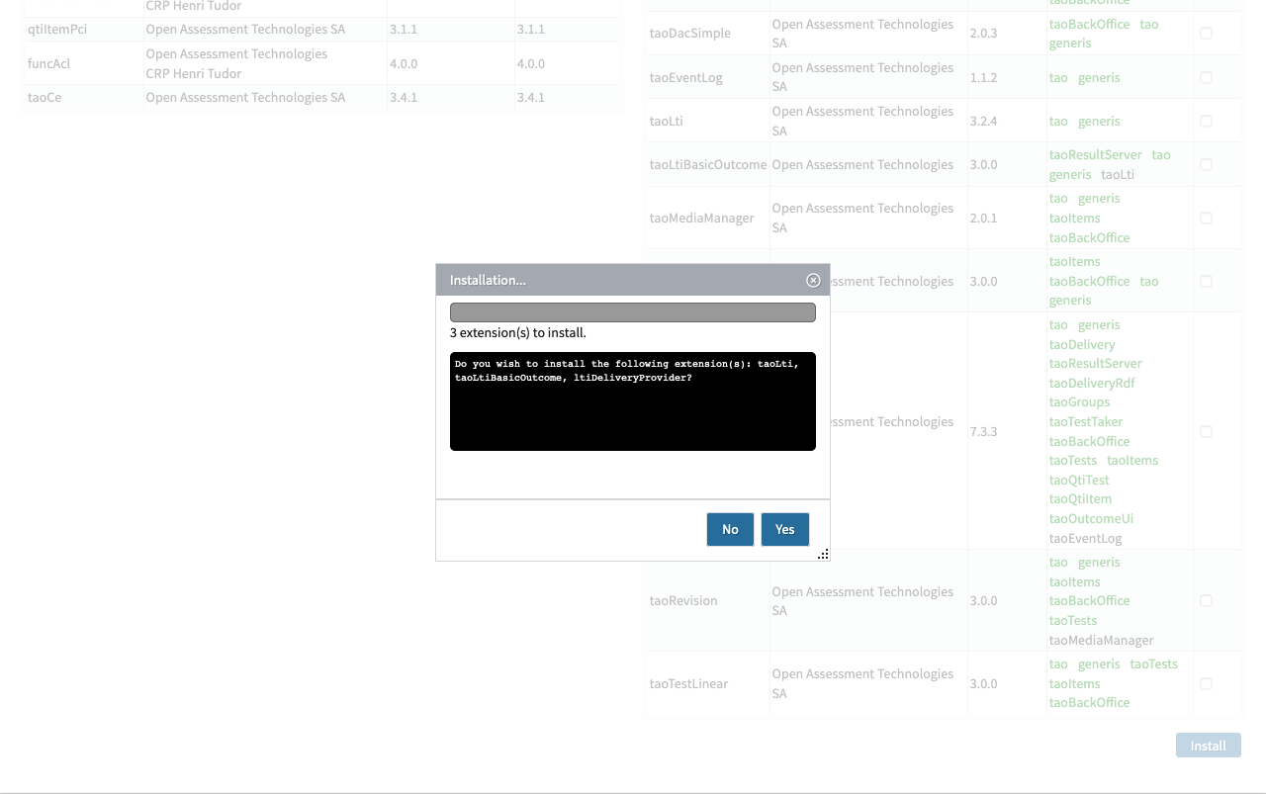
Task: Click the Install button
Action: [x=1208, y=745]
